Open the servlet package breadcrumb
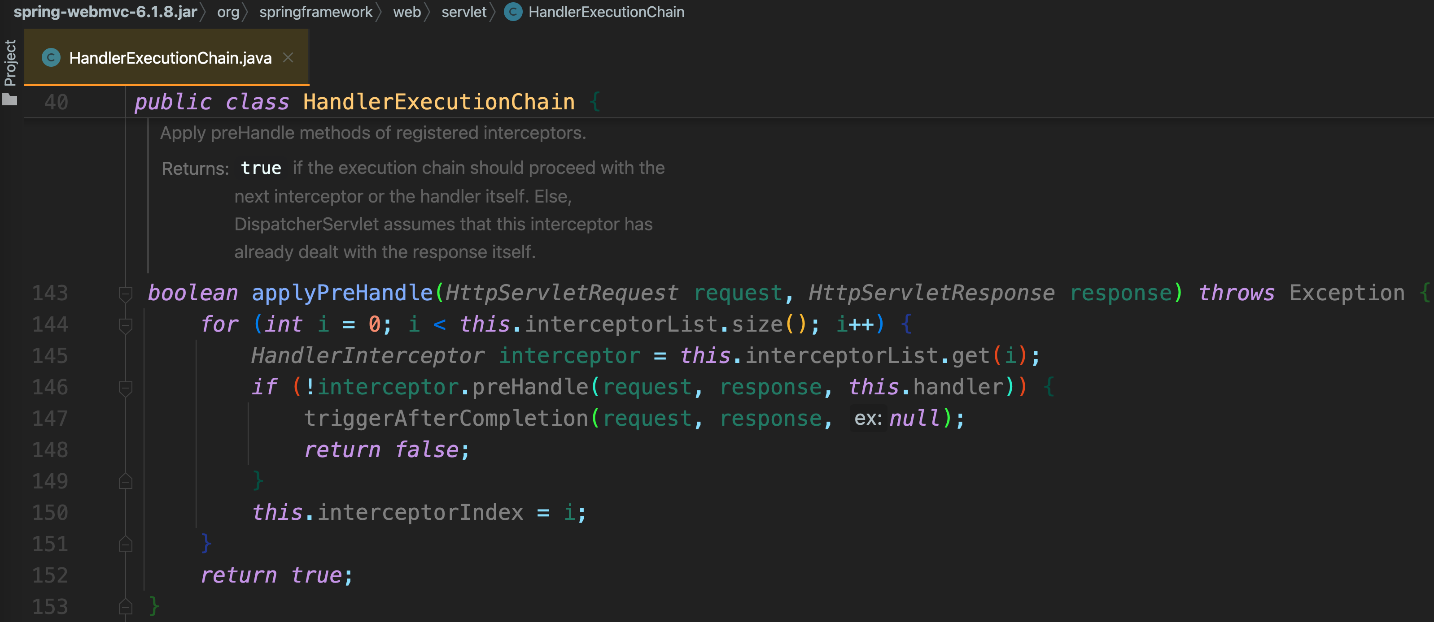The width and height of the screenshot is (1434, 622). coord(463,12)
